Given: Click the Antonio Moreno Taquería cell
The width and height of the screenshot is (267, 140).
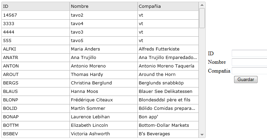Looking at the screenshot, I should pos(168,66).
